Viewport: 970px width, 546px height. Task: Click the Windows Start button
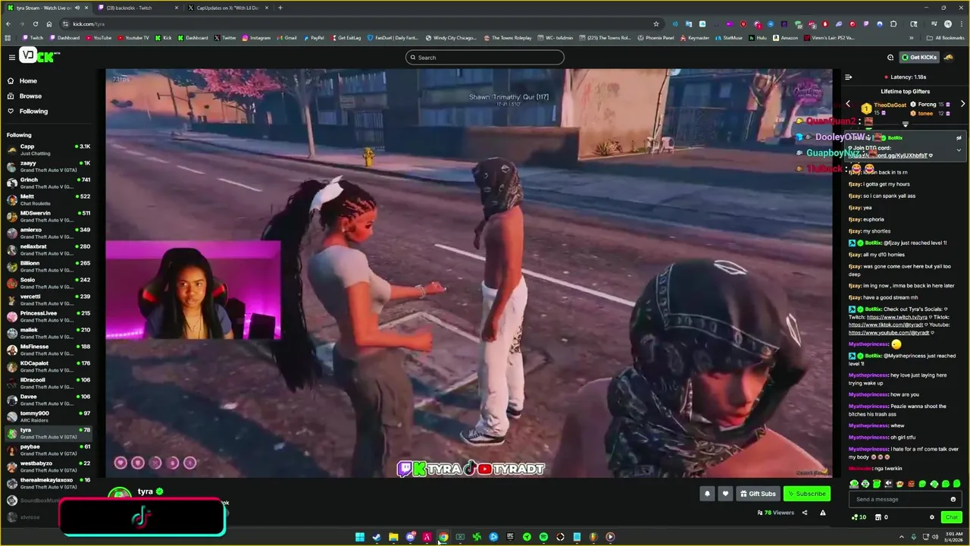coord(360,537)
